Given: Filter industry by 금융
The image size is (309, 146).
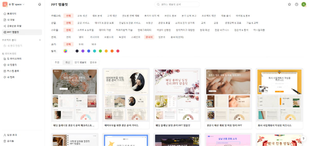Looking at the screenshot, I should (216, 23).
